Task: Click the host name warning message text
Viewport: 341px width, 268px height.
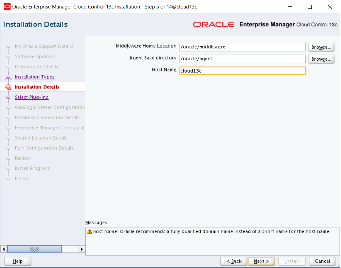Action: pos(211,231)
